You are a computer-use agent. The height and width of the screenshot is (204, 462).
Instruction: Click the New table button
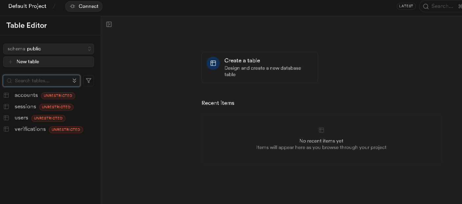tap(49, 62)
